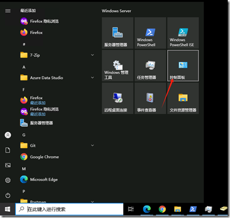Launch Firefox Private Browsing under the F section

58,112
